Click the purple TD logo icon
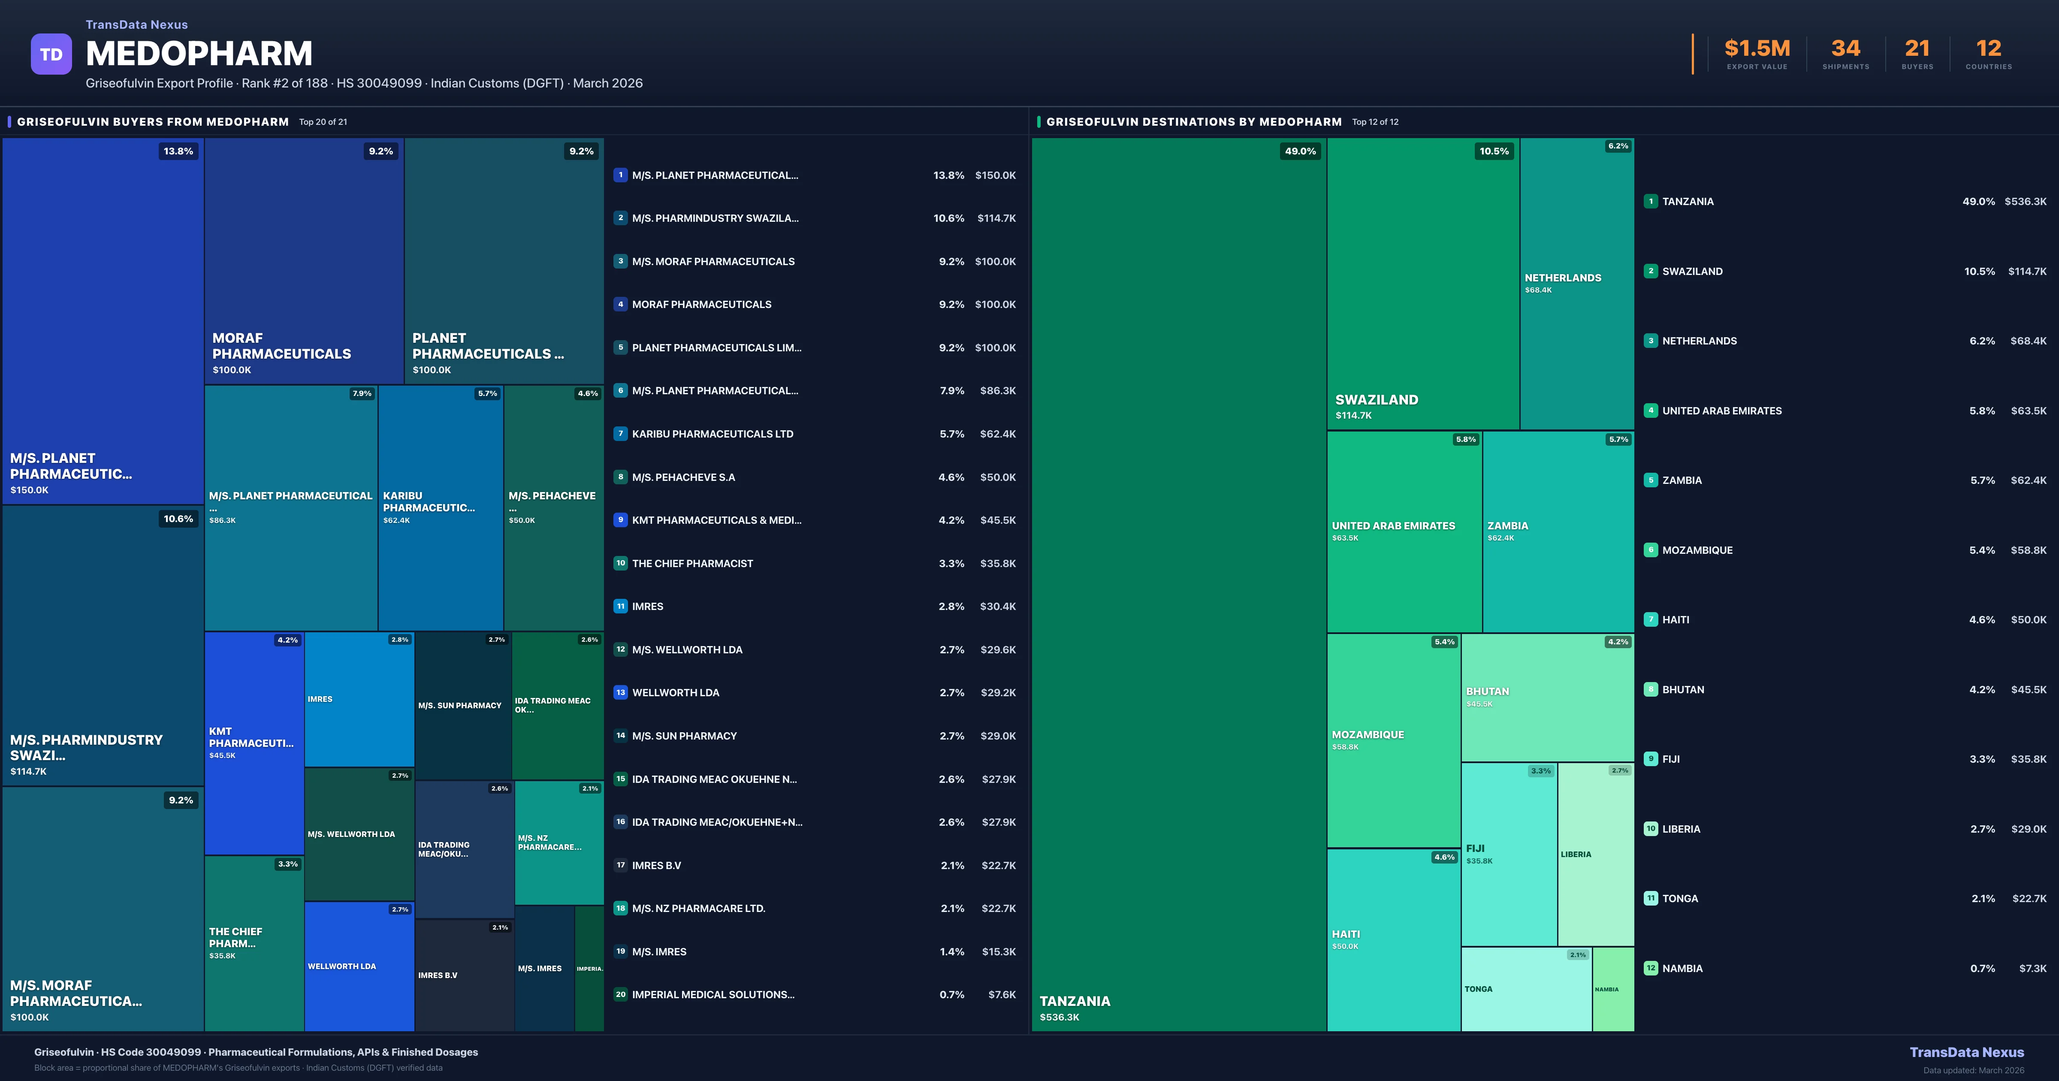2059x1081 pixels. 51,54
